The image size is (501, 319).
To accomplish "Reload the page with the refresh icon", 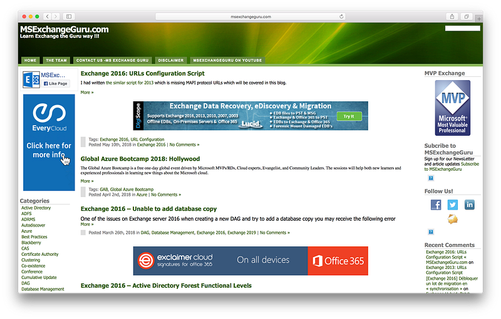I will [x=341, y=17].
